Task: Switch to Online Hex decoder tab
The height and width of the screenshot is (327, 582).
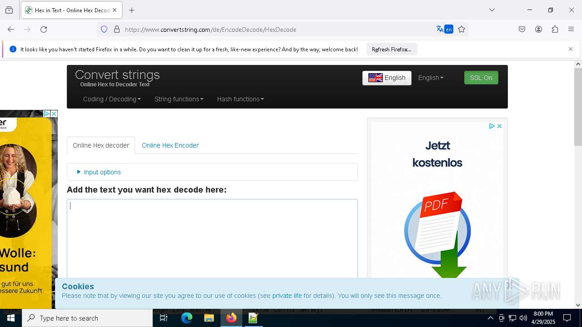Action: [101, 145]
